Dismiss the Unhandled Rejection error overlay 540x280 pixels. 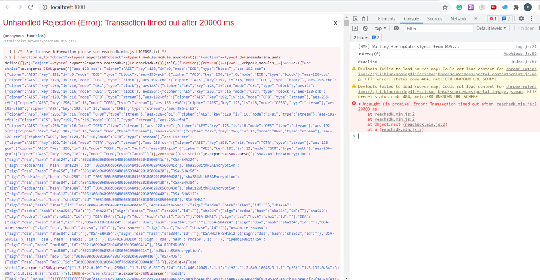tap(335, 23)
